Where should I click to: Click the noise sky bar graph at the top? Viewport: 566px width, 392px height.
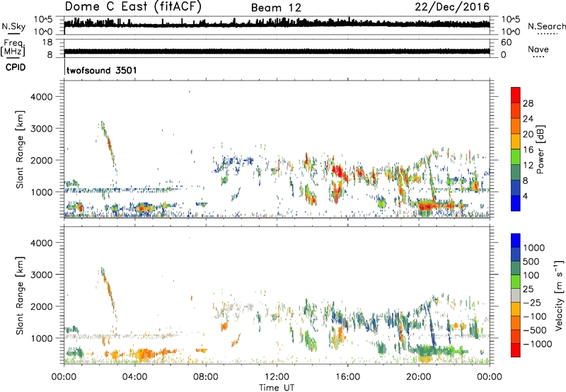tap(277, 24)
